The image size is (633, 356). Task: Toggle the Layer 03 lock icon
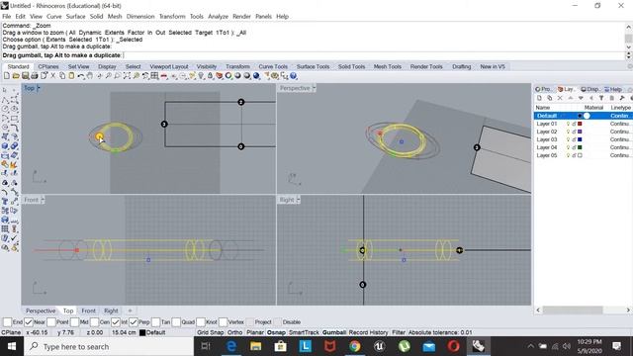coord(574,139)
